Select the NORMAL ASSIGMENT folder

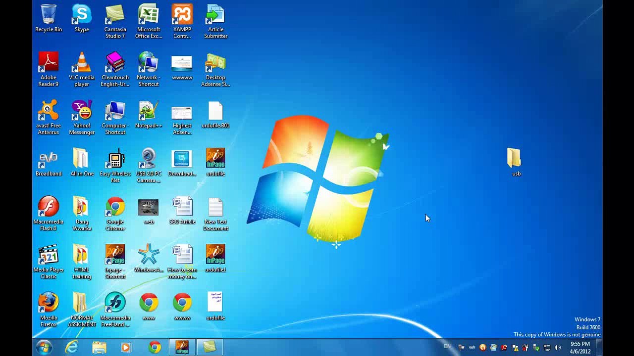point(82,310)
